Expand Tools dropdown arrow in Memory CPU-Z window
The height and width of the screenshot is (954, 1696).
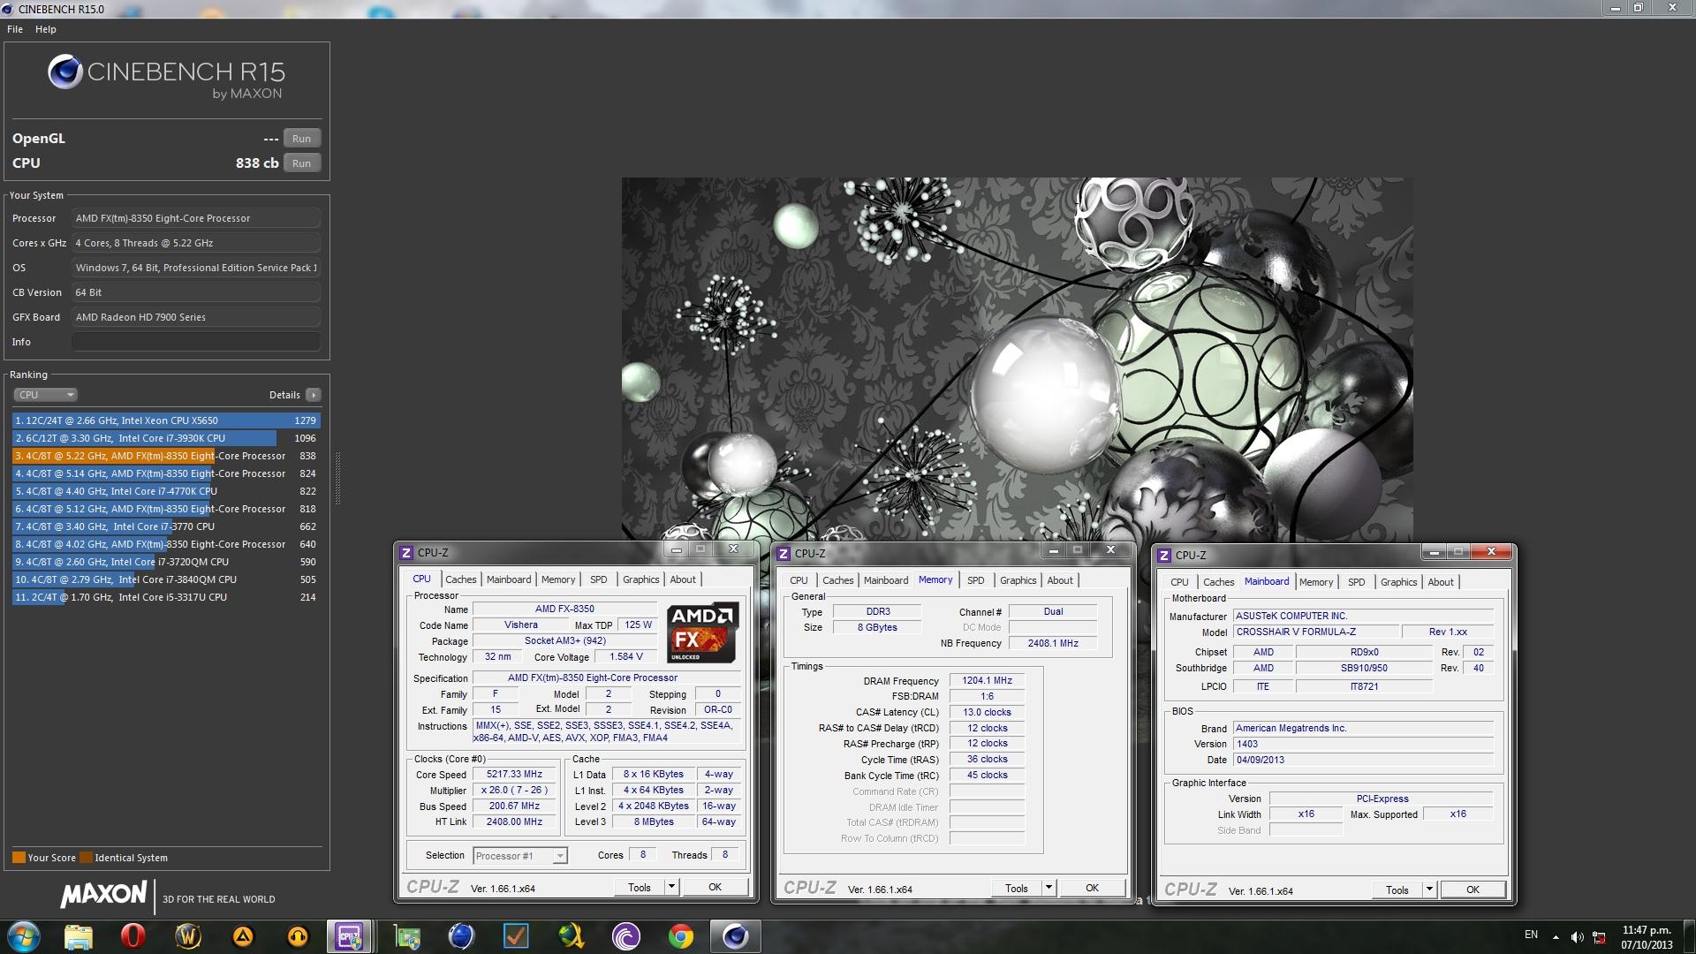tap(1049, 889)
